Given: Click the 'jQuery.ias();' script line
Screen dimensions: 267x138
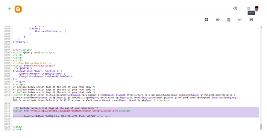Looking at the screenshot, I should coord(33,53).
